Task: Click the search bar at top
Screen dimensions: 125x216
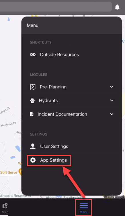Action: pyautogui.click(x=56, y=7)
